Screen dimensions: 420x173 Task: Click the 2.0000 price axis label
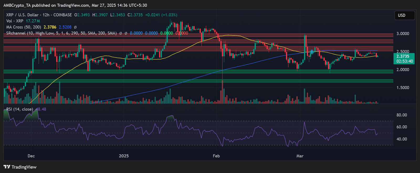click(403, 70)
